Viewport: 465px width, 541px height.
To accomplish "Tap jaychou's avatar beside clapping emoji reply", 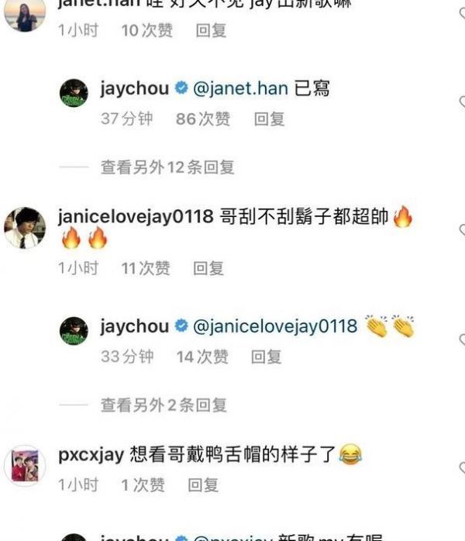I will (74, 331).
